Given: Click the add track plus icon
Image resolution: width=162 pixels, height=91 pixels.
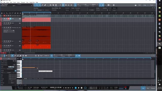Looking at the screenshot, I should (20, 13).
